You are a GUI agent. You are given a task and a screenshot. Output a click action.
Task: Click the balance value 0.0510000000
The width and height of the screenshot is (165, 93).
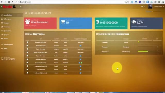click(109, 22)
